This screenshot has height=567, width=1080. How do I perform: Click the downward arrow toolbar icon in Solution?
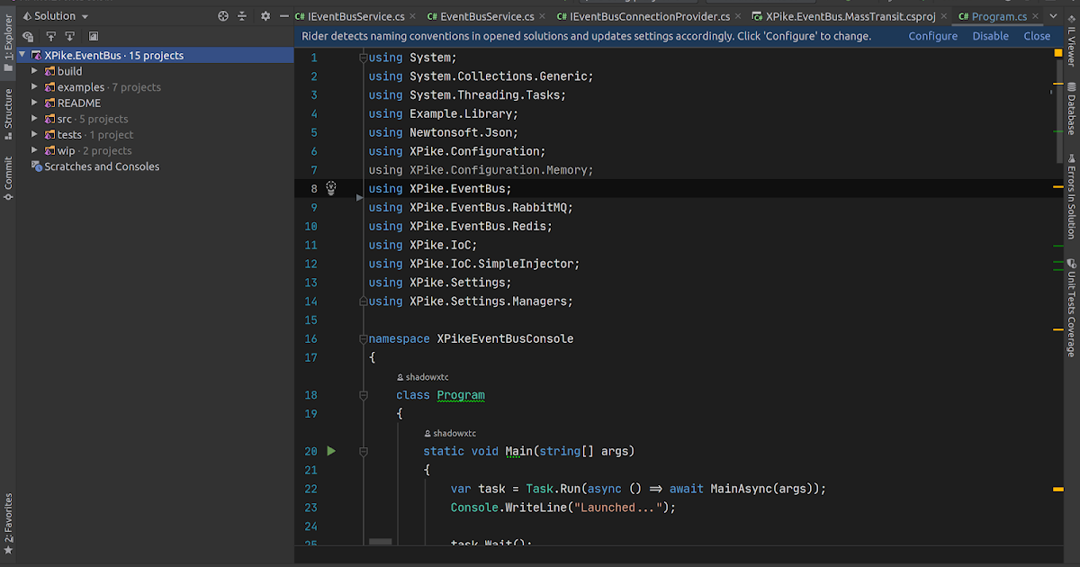click(71, 37)
